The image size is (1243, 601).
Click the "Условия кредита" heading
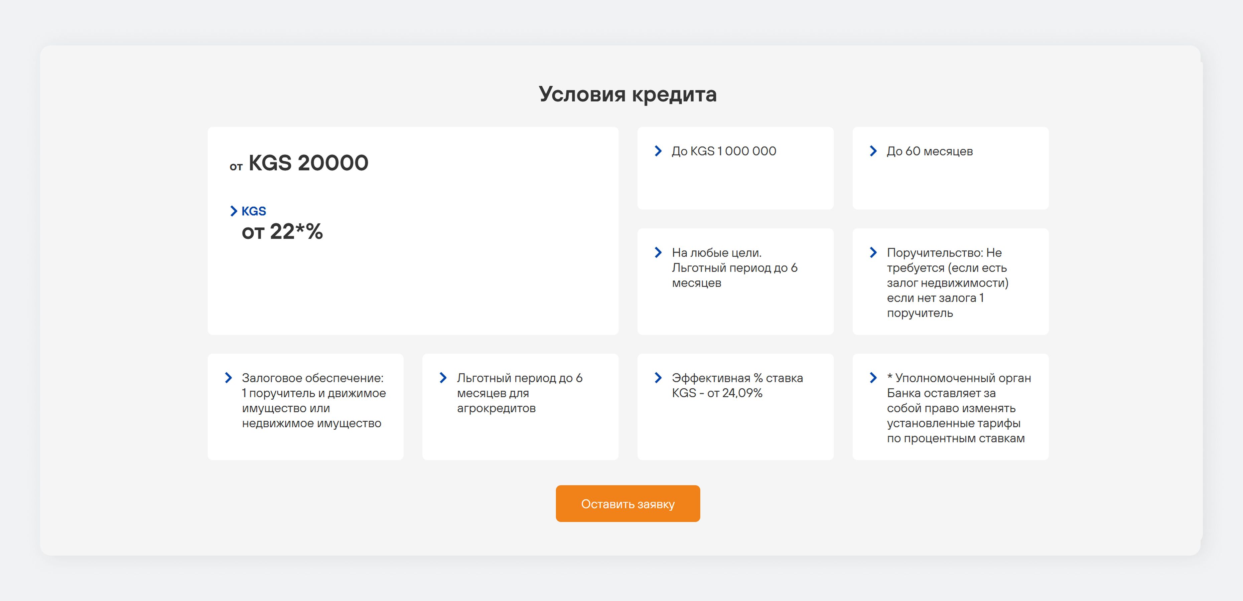pos(627,94)
